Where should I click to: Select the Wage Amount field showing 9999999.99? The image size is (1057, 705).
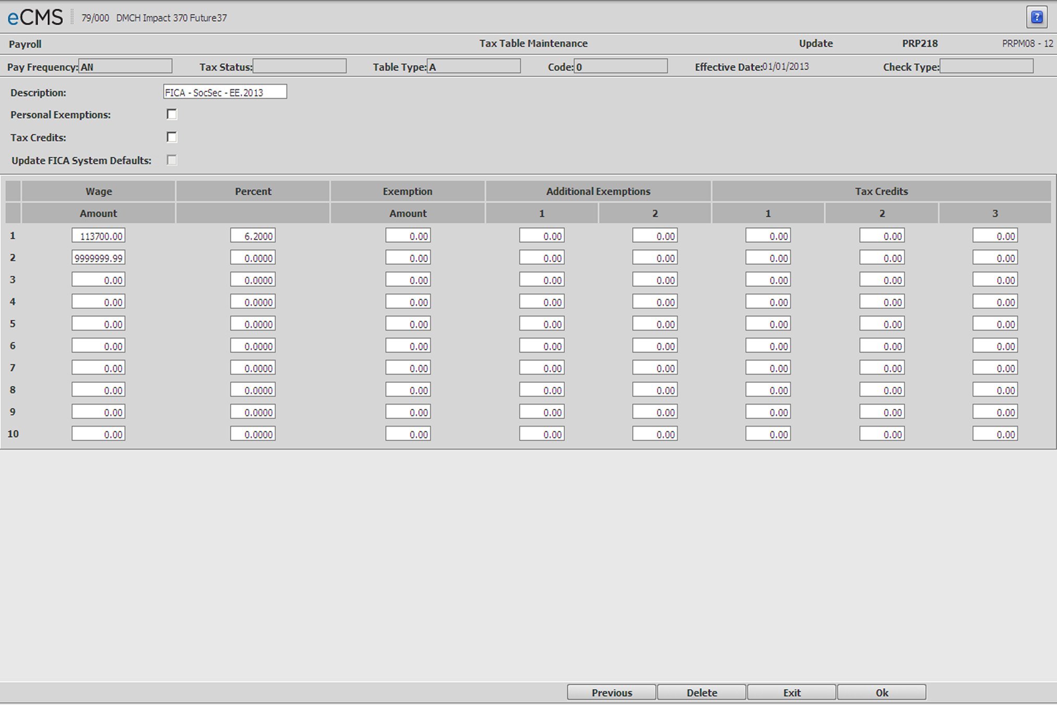click(x=98, y=257)
